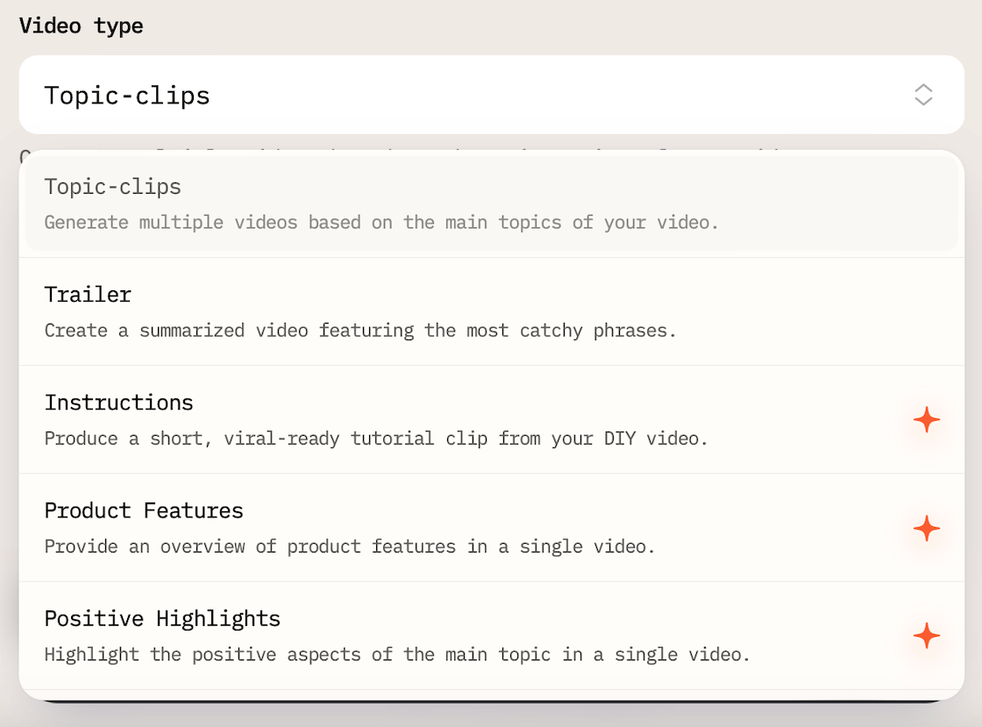982x727 pixels.
Task: Click the sparkle icon beside Instructions
Action: pos(926,420)
